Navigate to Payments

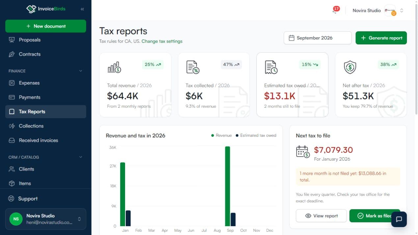(x=46, y=97)
